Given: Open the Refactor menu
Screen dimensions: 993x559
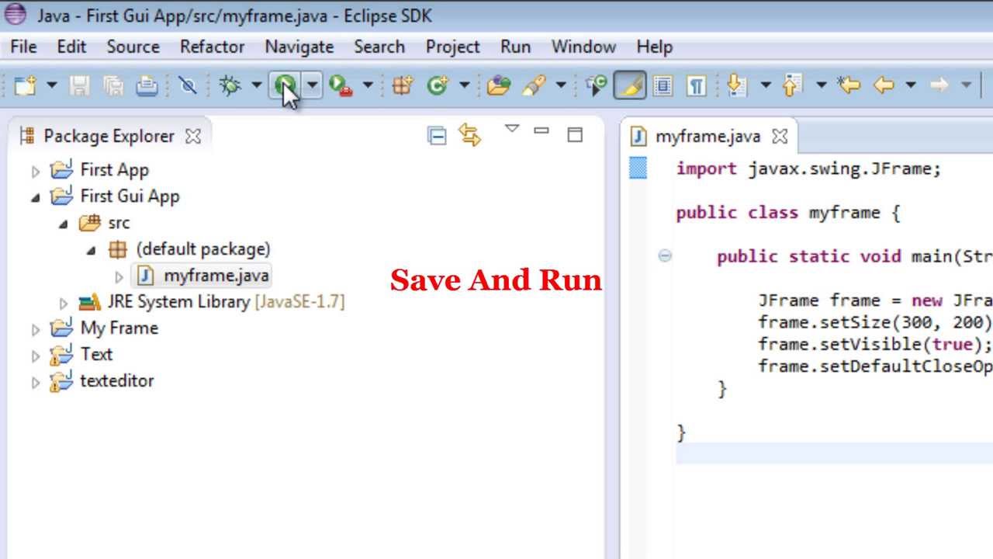Looking at the screenshot, I should 213,47.
